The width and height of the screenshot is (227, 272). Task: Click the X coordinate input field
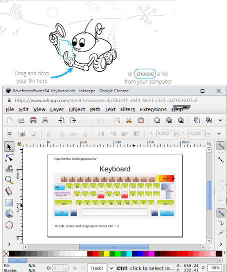tap(165, 133)
